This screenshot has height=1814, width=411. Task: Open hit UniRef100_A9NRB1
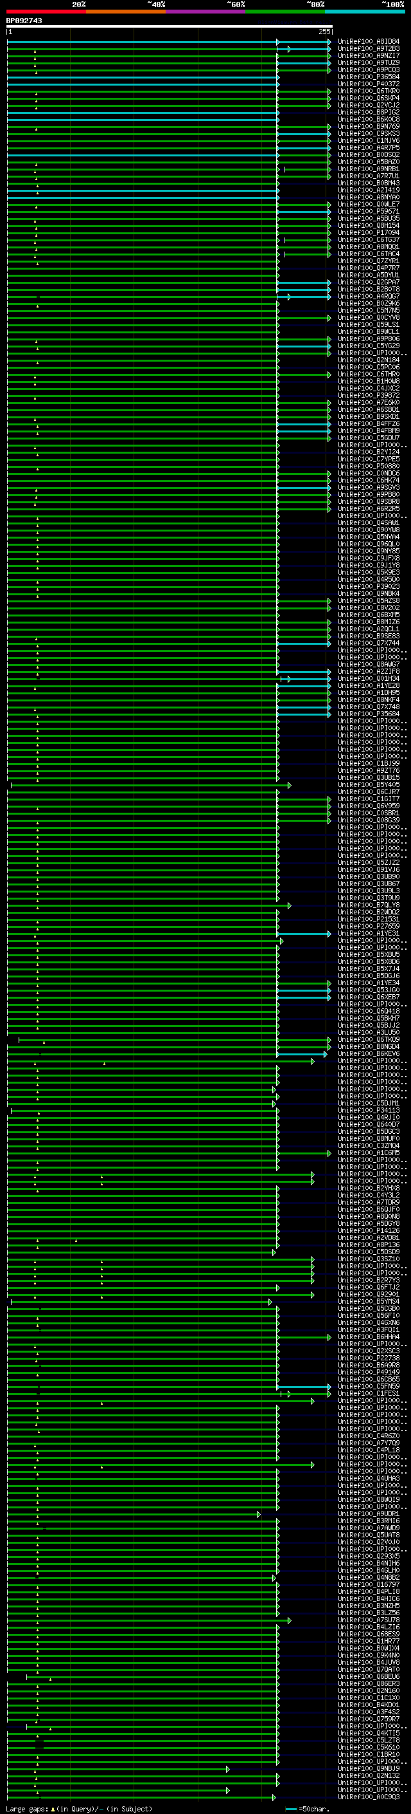[369, 169]
